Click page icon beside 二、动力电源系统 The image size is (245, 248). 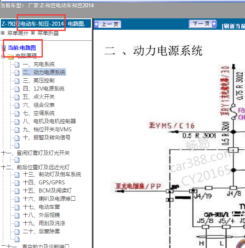[17, 73]
